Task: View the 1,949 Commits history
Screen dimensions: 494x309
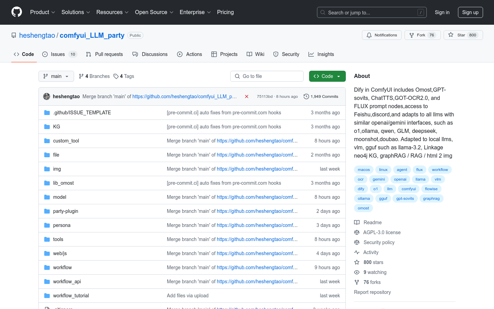Action: point(321,96)
